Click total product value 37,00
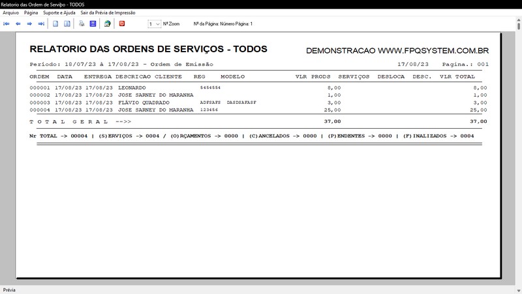 point(332,122)
